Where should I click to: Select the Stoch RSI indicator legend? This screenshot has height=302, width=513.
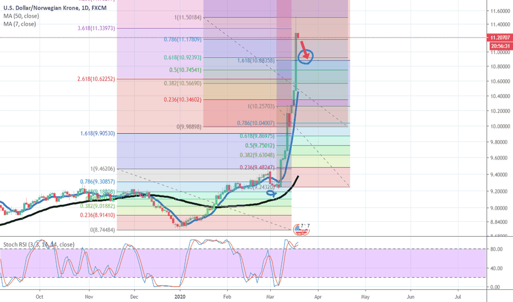39,244
